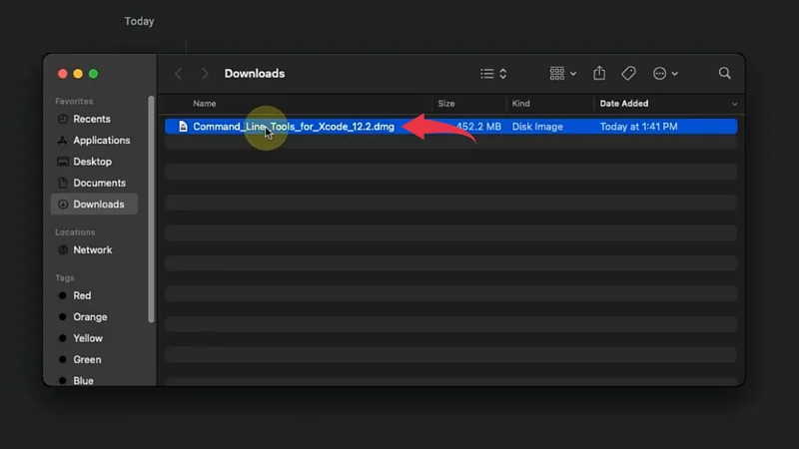Screen dimensions: 799x449
Task: Open the list view switcher dropdown
Action: [x=493, y=74]
